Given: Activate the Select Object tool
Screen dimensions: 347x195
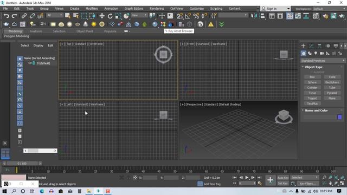Looking at the screenshot, I should coord(67,16).
